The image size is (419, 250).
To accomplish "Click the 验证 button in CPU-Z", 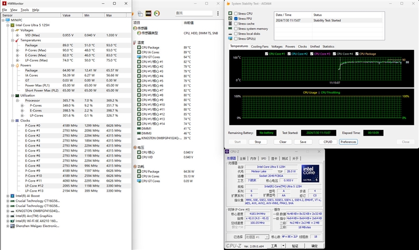I will click(295, 246).
